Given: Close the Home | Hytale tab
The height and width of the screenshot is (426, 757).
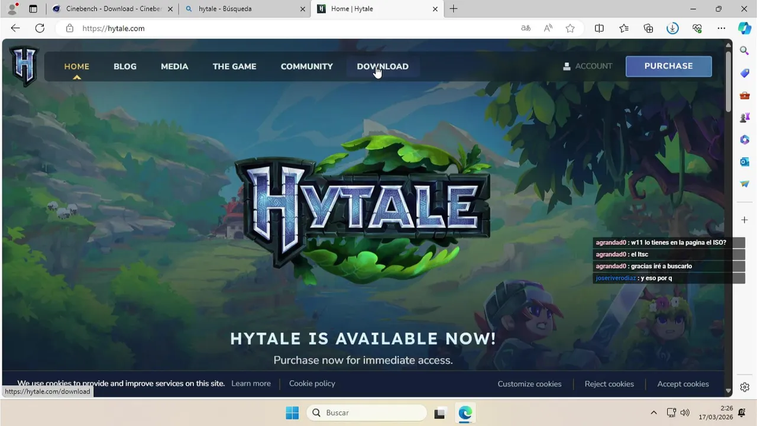Looking at the screenshot, I should coord(435,9).
